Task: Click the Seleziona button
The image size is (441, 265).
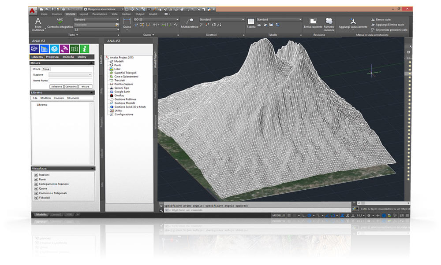Action: pyautogui.click(x=56, y=87)
